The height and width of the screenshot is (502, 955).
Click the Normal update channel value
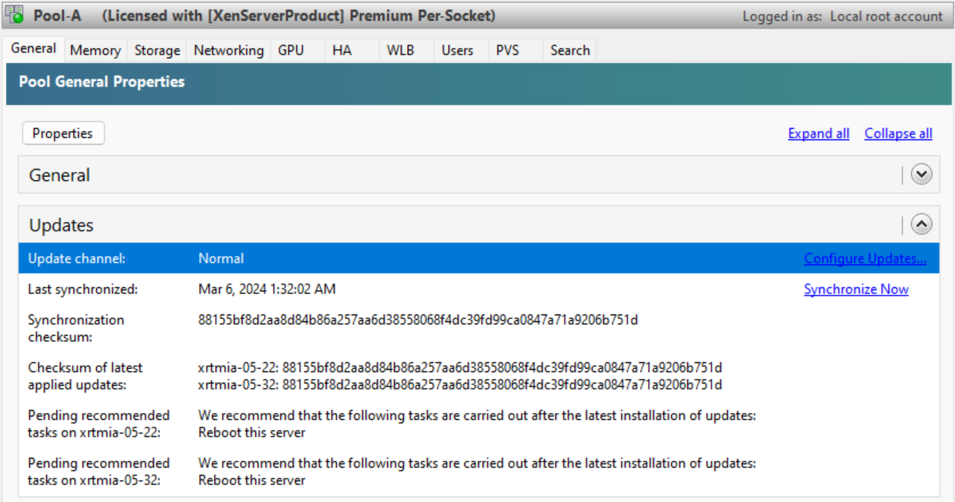click(x=221, y=258)
